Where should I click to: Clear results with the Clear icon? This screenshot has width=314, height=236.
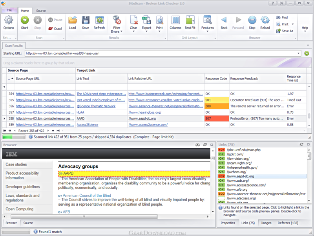pos(133,24)
